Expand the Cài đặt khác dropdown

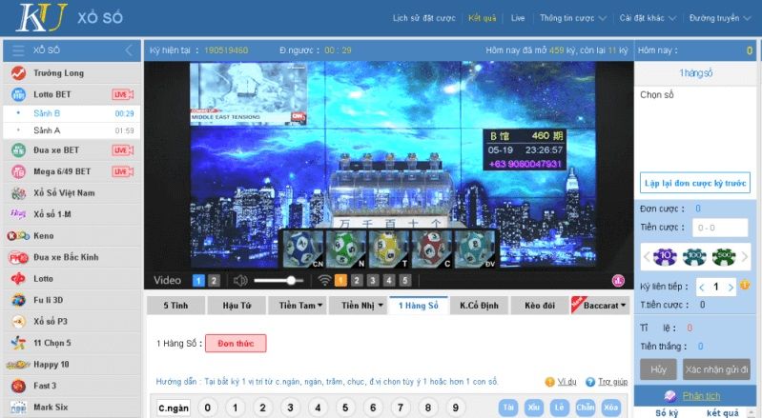648,18
